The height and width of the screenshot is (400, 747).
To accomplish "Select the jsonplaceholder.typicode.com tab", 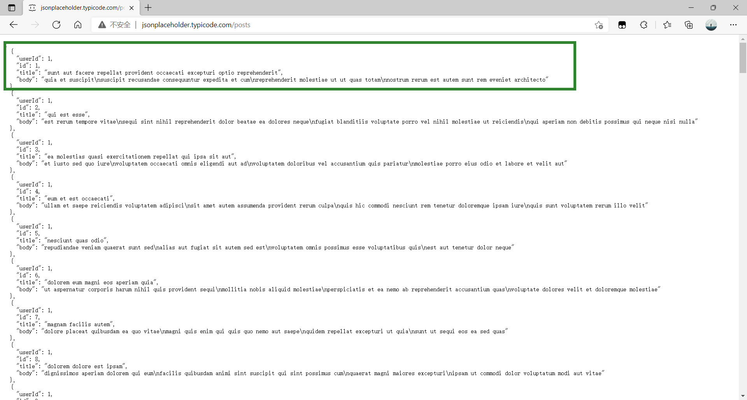I will point(81,8).
